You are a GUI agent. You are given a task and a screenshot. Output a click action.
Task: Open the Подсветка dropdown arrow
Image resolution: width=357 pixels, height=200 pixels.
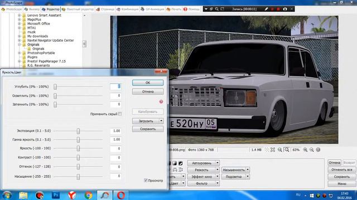click(248, 177)
